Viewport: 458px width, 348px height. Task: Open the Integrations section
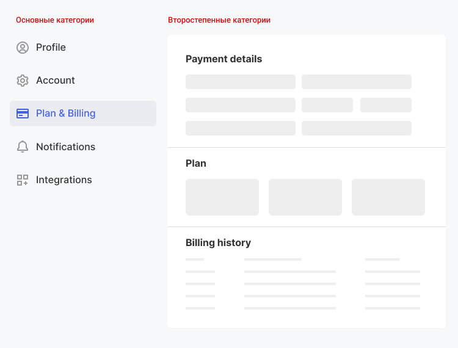83,180
